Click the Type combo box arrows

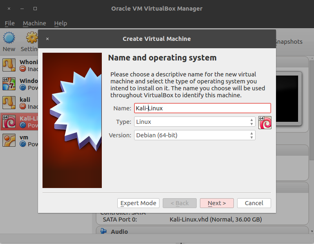pos(251,122)
